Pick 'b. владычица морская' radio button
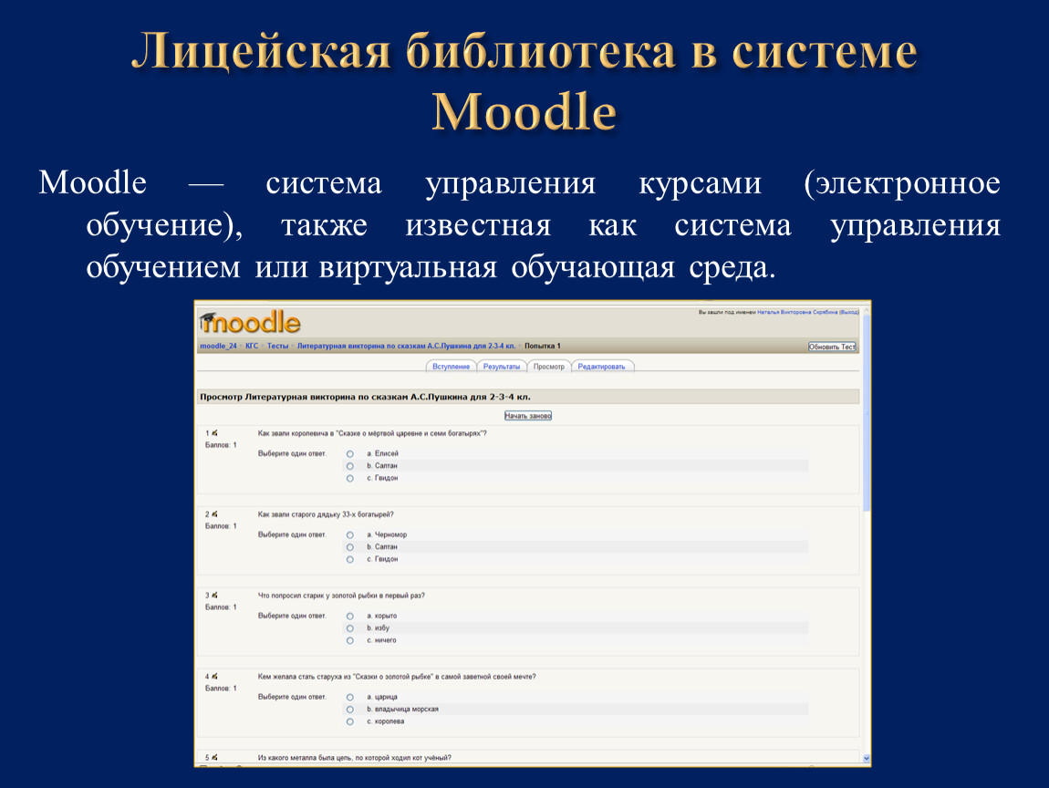Image resolution: width=1049 pixels, height=788 pixels. tap(349, 710)
